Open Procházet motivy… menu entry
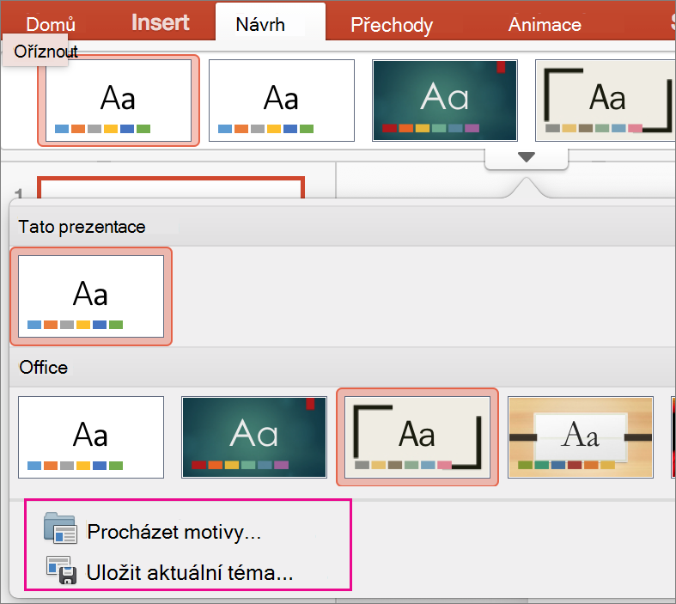Viewport: 676px width, 604px height. (x=174, y=532)
